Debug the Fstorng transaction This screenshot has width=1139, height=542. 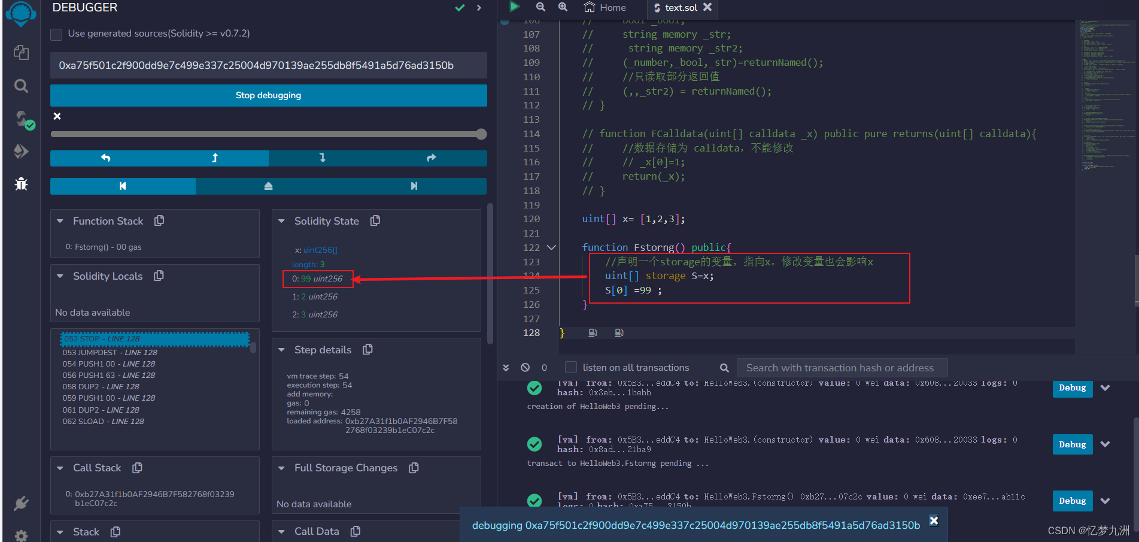(1073, 501)
